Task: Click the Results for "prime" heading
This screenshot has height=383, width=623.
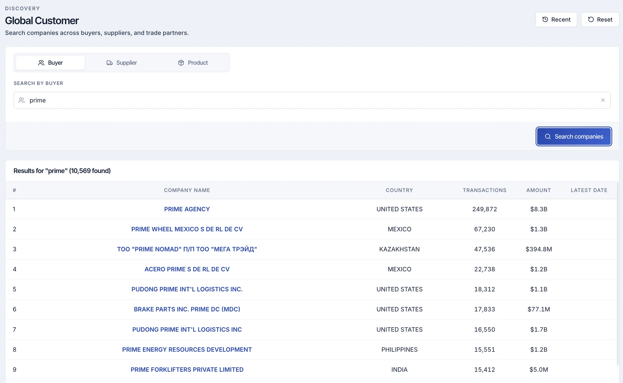Action: pyautogui.click(x=62, y=171)
